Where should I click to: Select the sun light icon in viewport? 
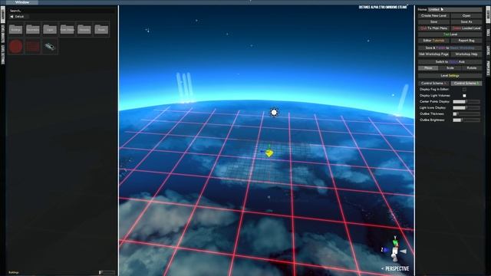point(274,113)
